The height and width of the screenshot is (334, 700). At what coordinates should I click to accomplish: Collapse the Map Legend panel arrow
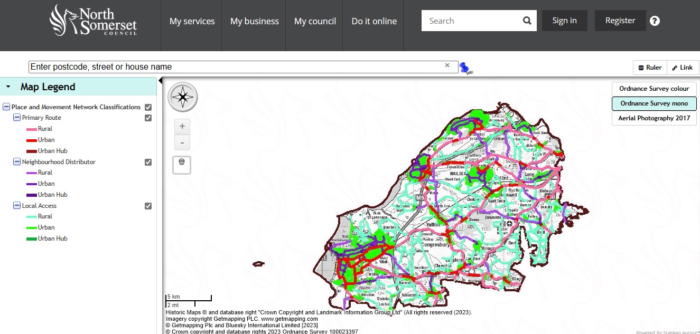click(x=8, y=87)
